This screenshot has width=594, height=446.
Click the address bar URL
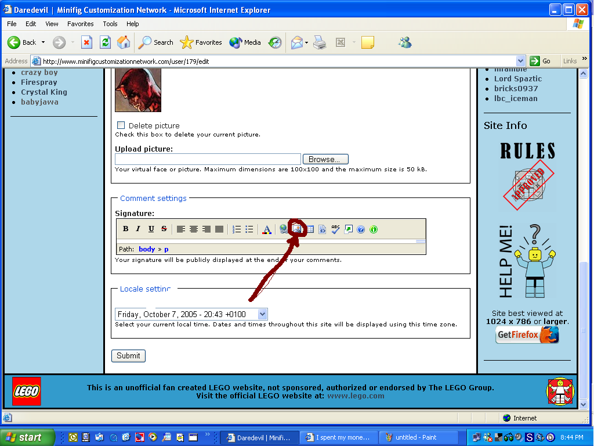126,62
